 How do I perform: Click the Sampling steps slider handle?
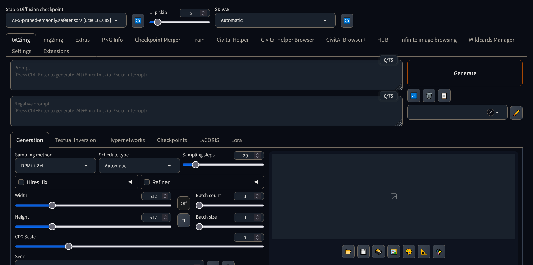point(195,165)
